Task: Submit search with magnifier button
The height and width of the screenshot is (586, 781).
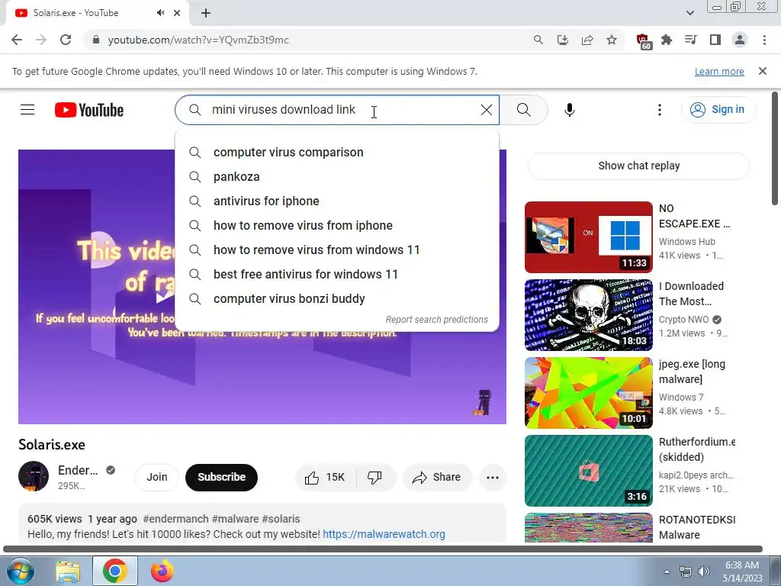Action: (x=523, y=110)
